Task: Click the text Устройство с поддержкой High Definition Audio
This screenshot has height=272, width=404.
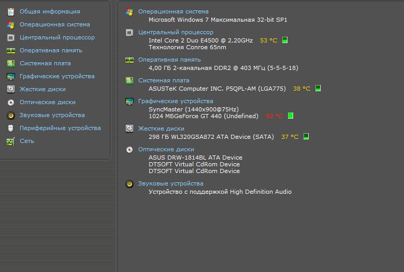Action: coord(220,192)
